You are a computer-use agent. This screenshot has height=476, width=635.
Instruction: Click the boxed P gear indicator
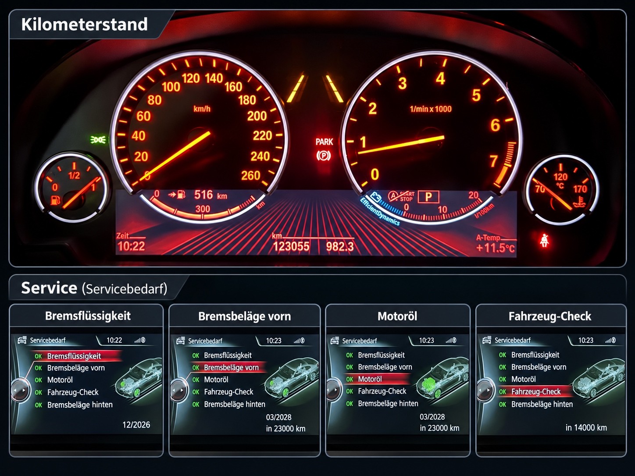428,197
